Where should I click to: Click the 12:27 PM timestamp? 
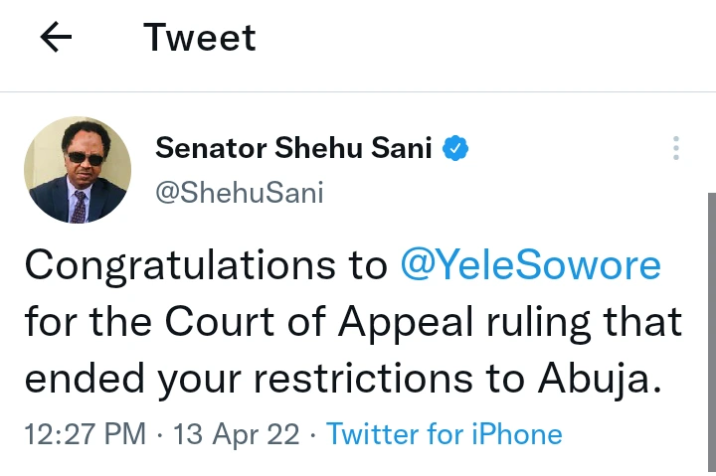pyautogui.click(x=86, y=433)
